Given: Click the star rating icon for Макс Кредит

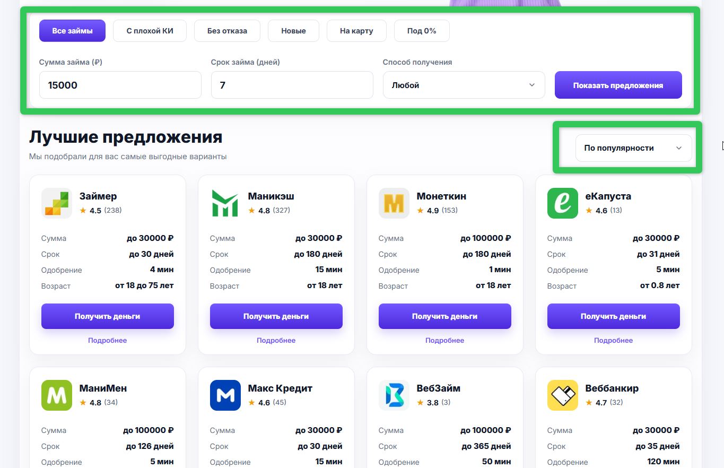Looking at the screenshot, I should 251,402.
